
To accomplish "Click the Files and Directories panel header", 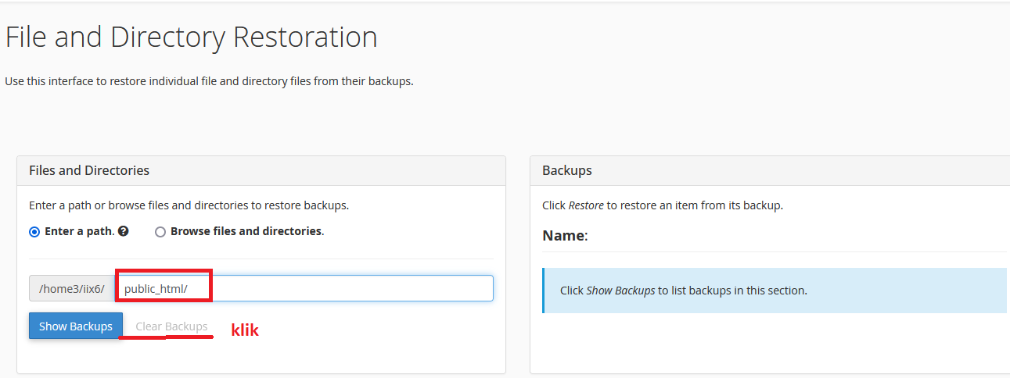I will pos(89,170).
